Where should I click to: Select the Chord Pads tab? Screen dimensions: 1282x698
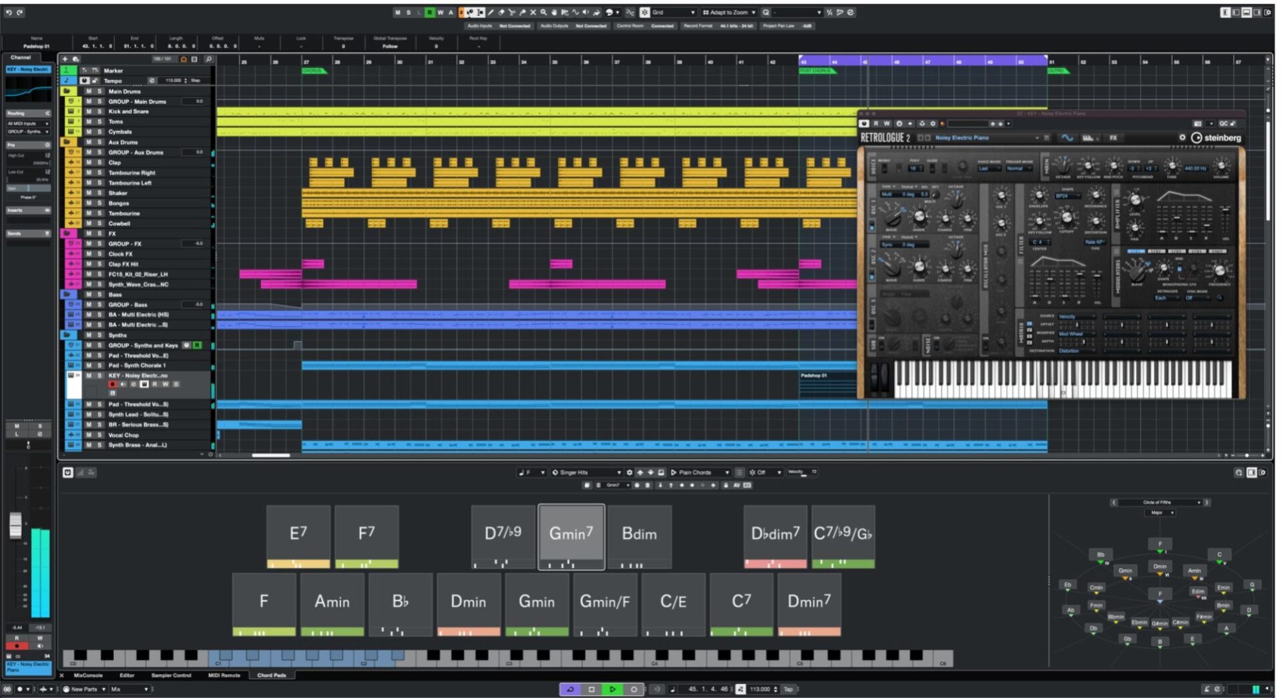[x=272, y=675]
